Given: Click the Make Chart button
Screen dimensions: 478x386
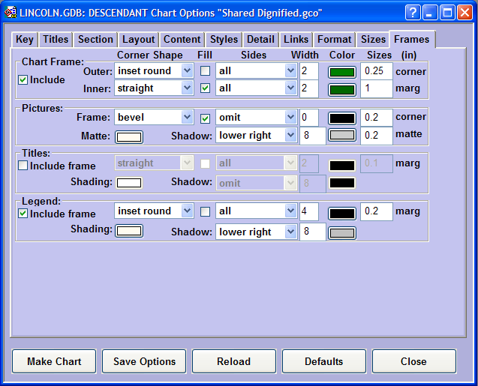Looking at the screenshot, I should coord(54,361).
